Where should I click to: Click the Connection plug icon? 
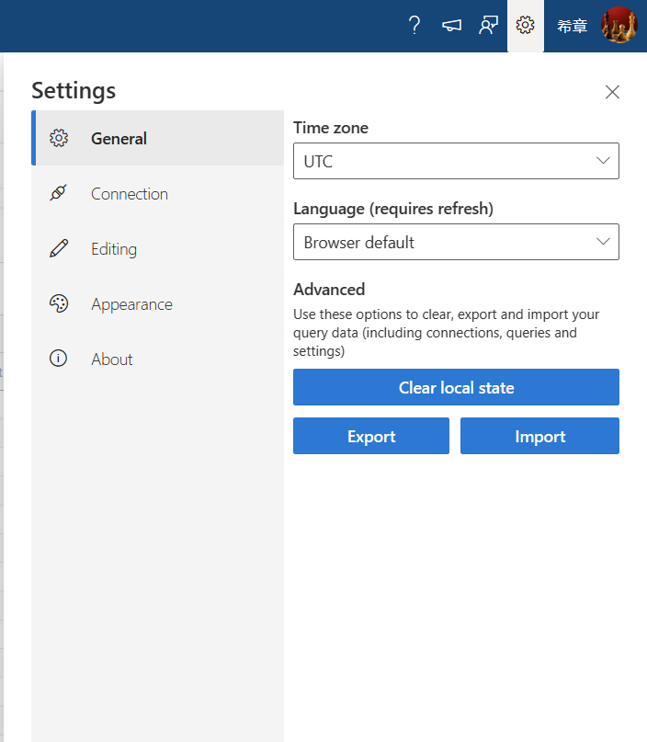pos(59,193)
